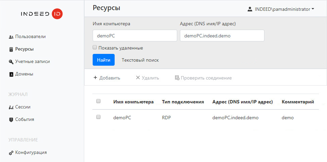Switch to Текстовый поиск

pos(140,60)
